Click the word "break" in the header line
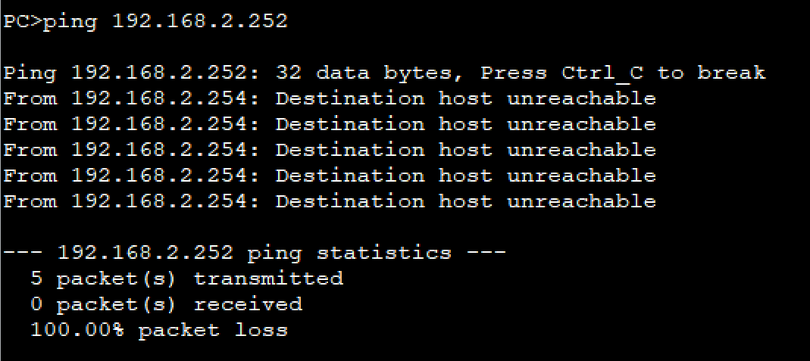 click(731, 73)
